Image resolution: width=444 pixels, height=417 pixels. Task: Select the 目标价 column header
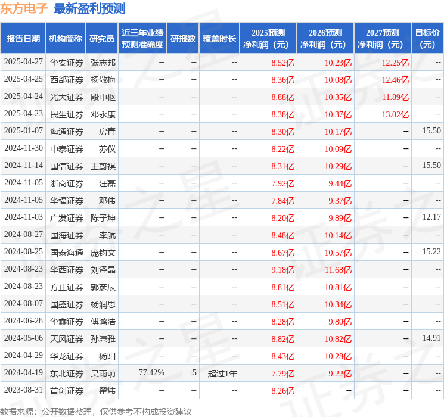pyautogui.click(x=427, y=39)
